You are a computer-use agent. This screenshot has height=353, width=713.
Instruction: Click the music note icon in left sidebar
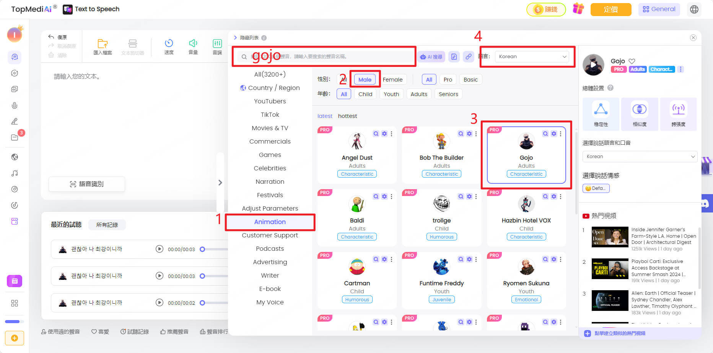(15, 173)
